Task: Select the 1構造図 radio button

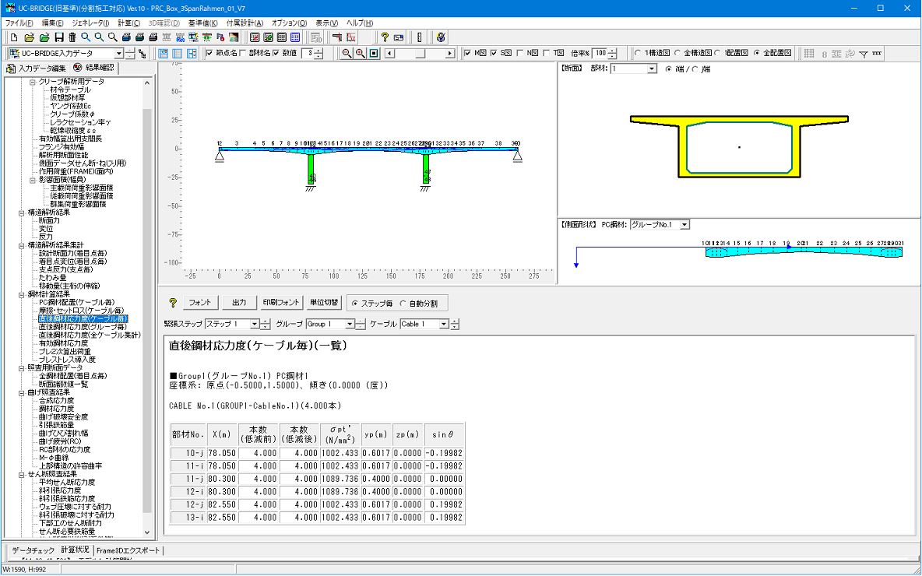Action: (x=638, y=54)
